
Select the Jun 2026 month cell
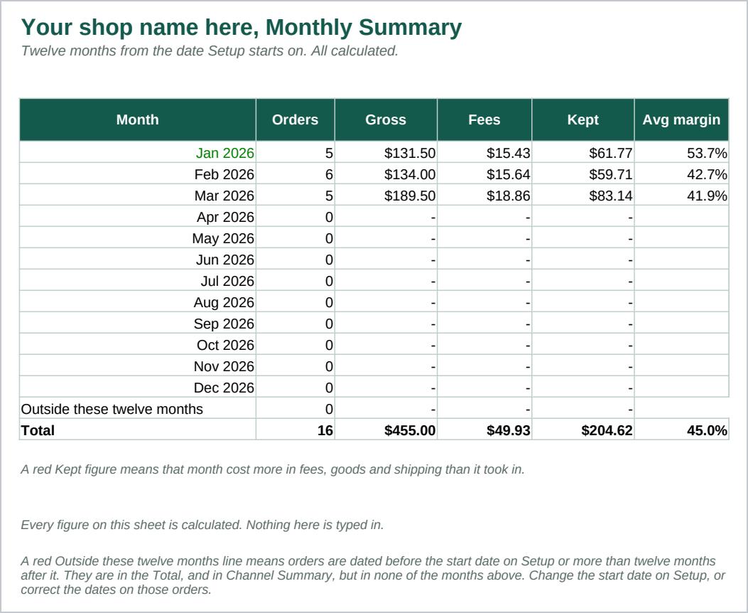[138, 260]
